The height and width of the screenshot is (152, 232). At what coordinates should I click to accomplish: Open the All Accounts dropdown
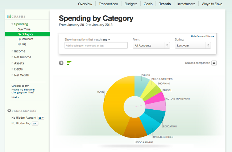click(151, 46)
